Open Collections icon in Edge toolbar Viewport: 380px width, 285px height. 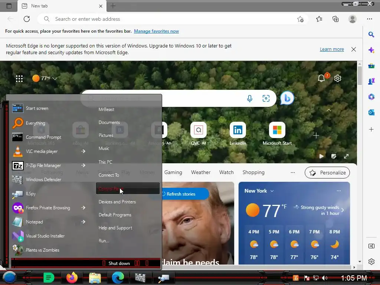pos(335,19)
